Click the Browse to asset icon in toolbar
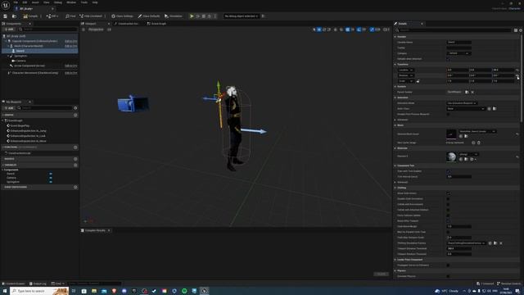 pos(15,16)
